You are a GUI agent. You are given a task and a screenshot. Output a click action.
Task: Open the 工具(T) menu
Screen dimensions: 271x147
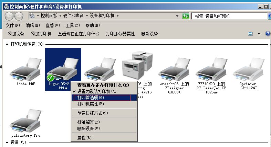(73, 25)
